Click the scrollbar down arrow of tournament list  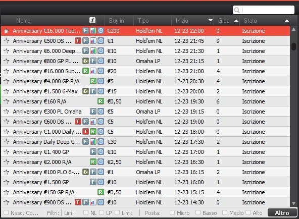pyautogui.click(x=293, y=203)
